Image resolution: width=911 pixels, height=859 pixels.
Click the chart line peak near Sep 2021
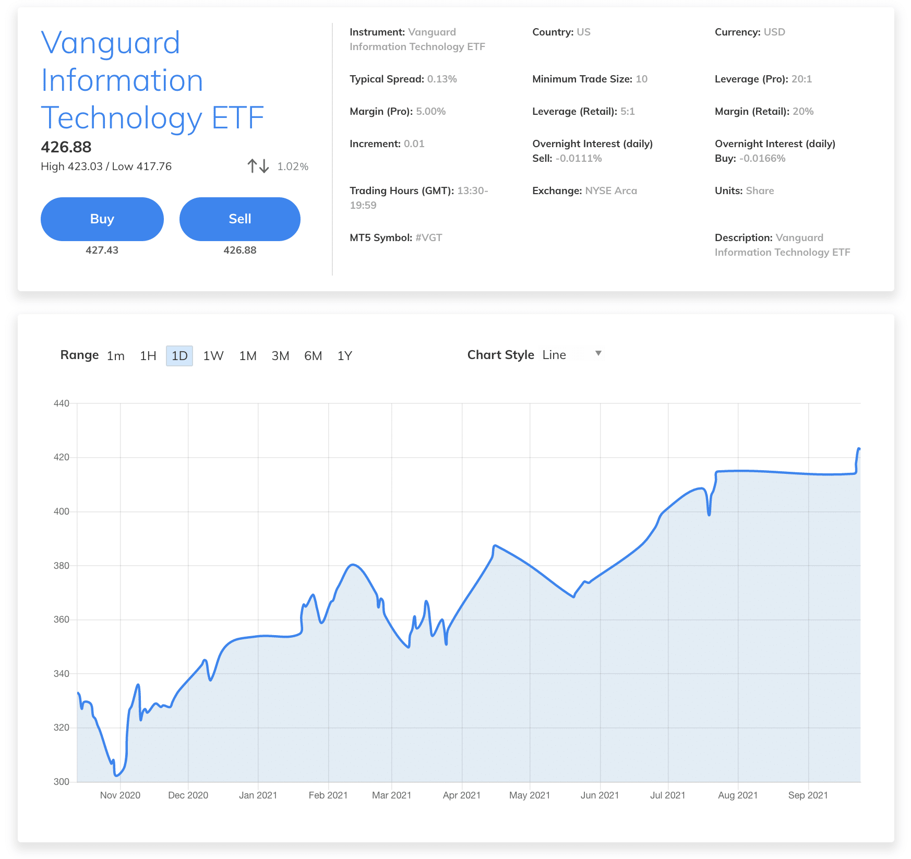coord(858,449)
